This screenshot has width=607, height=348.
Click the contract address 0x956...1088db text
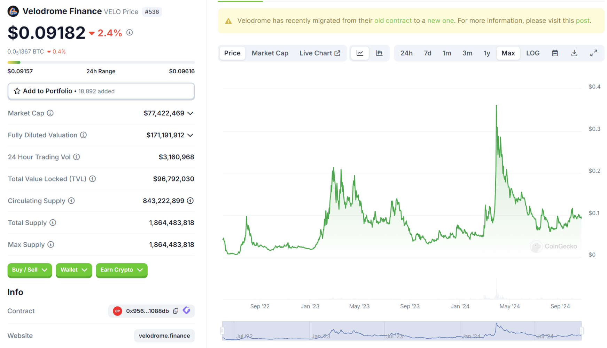(147, 311)
